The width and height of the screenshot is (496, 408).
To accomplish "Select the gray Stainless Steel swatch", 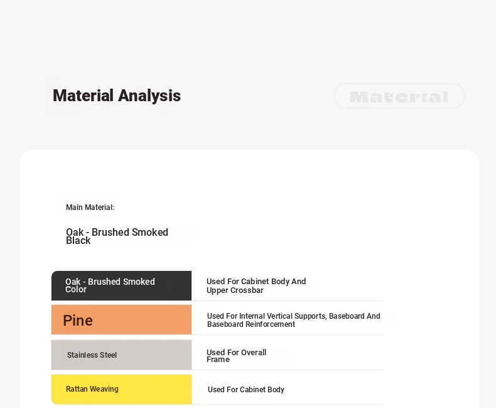I will point(121,355).
